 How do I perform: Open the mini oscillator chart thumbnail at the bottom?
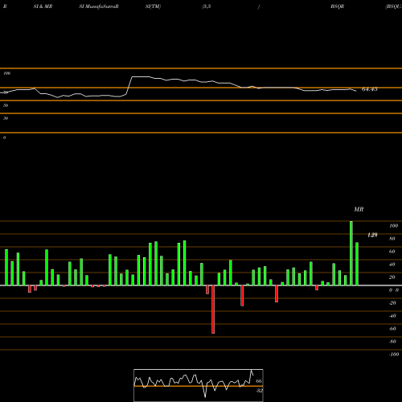[199, 385]
